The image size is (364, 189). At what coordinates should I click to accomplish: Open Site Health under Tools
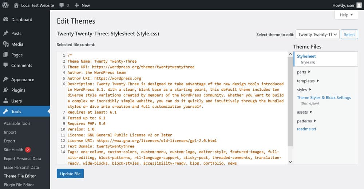coord(13,150)
